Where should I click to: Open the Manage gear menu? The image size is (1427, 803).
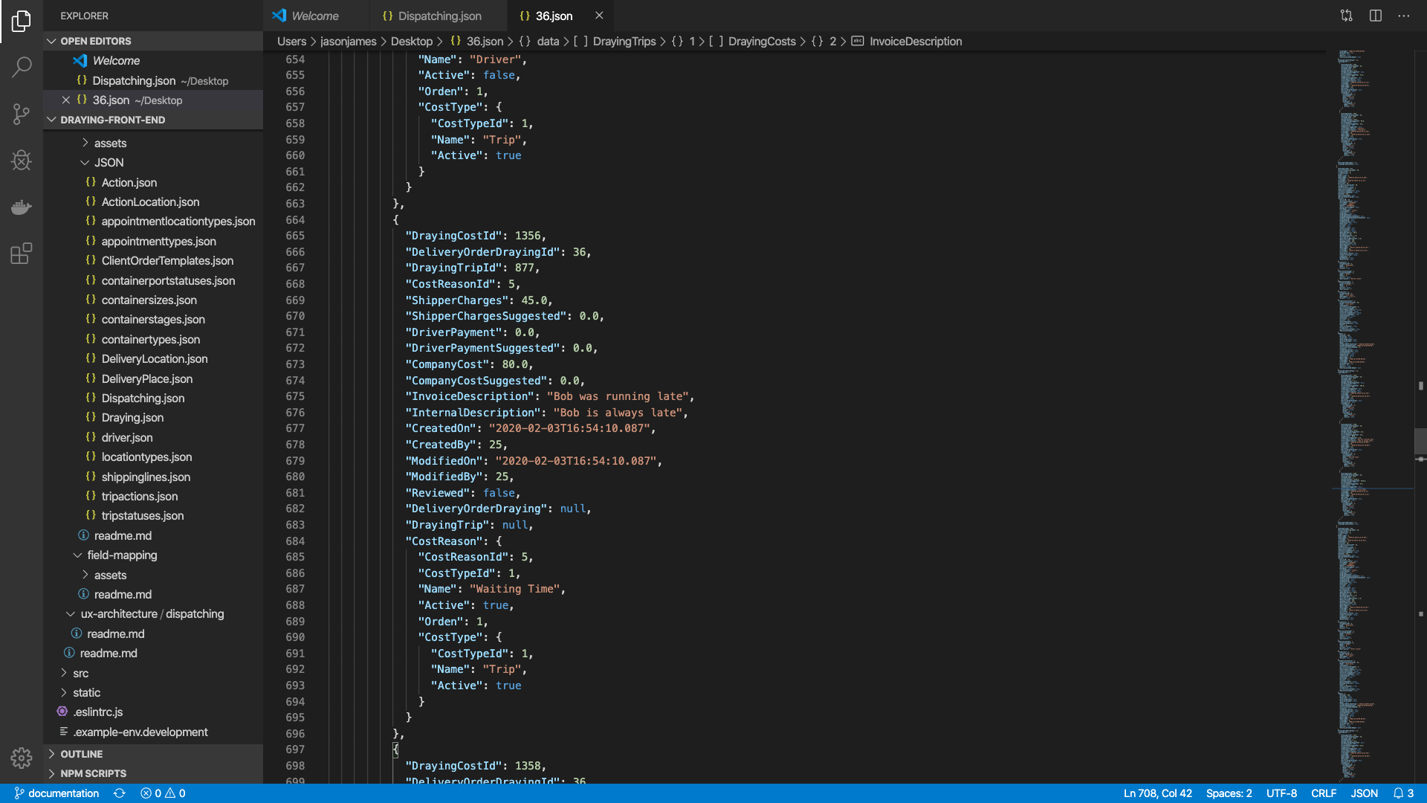click(x=22, y=758)
